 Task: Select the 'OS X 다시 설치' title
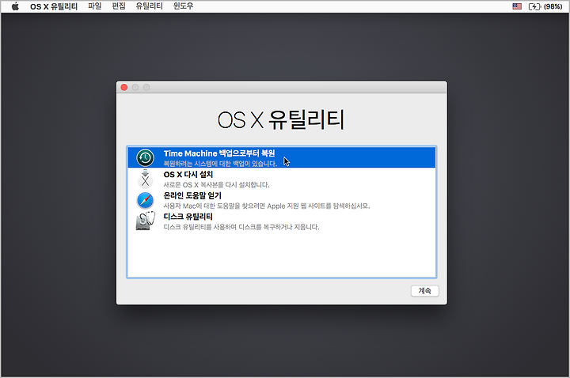188,174
